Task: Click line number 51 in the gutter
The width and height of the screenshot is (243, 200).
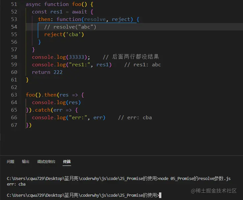Action: [x=14, y=4]
